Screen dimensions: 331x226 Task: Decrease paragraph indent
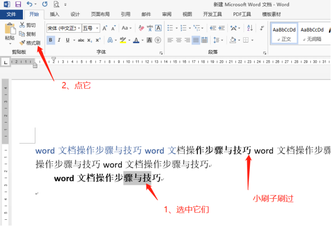point(213,28)
